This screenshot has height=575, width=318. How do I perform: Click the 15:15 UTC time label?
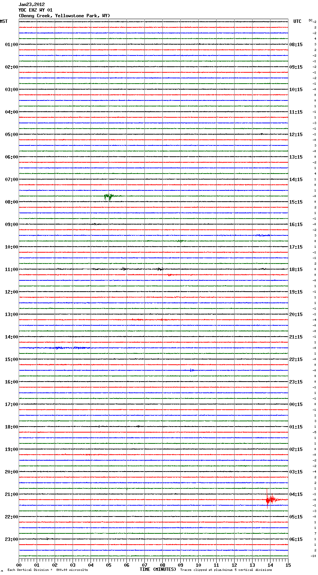coord(296,202)
